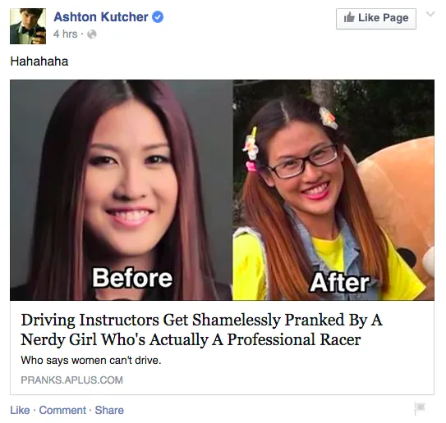Open the Driving Instructors article headline
446x423 pixels.
(201, 330)
